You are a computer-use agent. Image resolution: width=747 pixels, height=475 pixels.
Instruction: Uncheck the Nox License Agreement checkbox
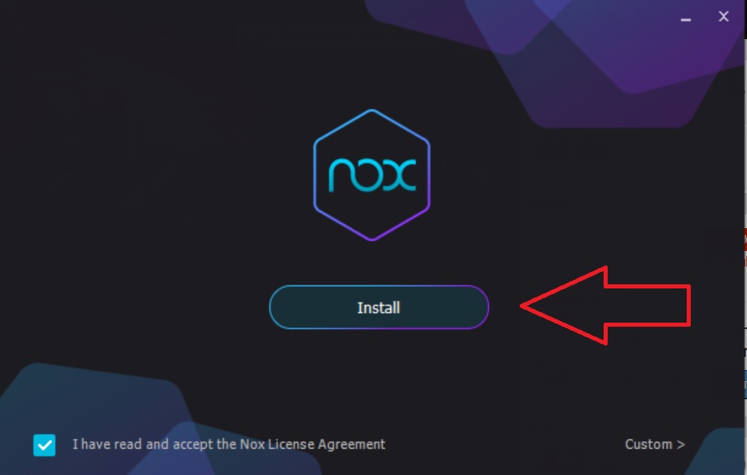(44, 445)
